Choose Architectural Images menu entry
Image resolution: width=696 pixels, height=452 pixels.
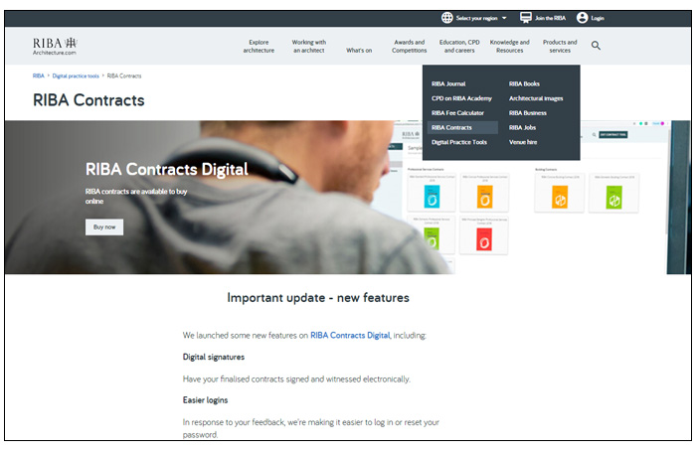click(x=536, y=98)
